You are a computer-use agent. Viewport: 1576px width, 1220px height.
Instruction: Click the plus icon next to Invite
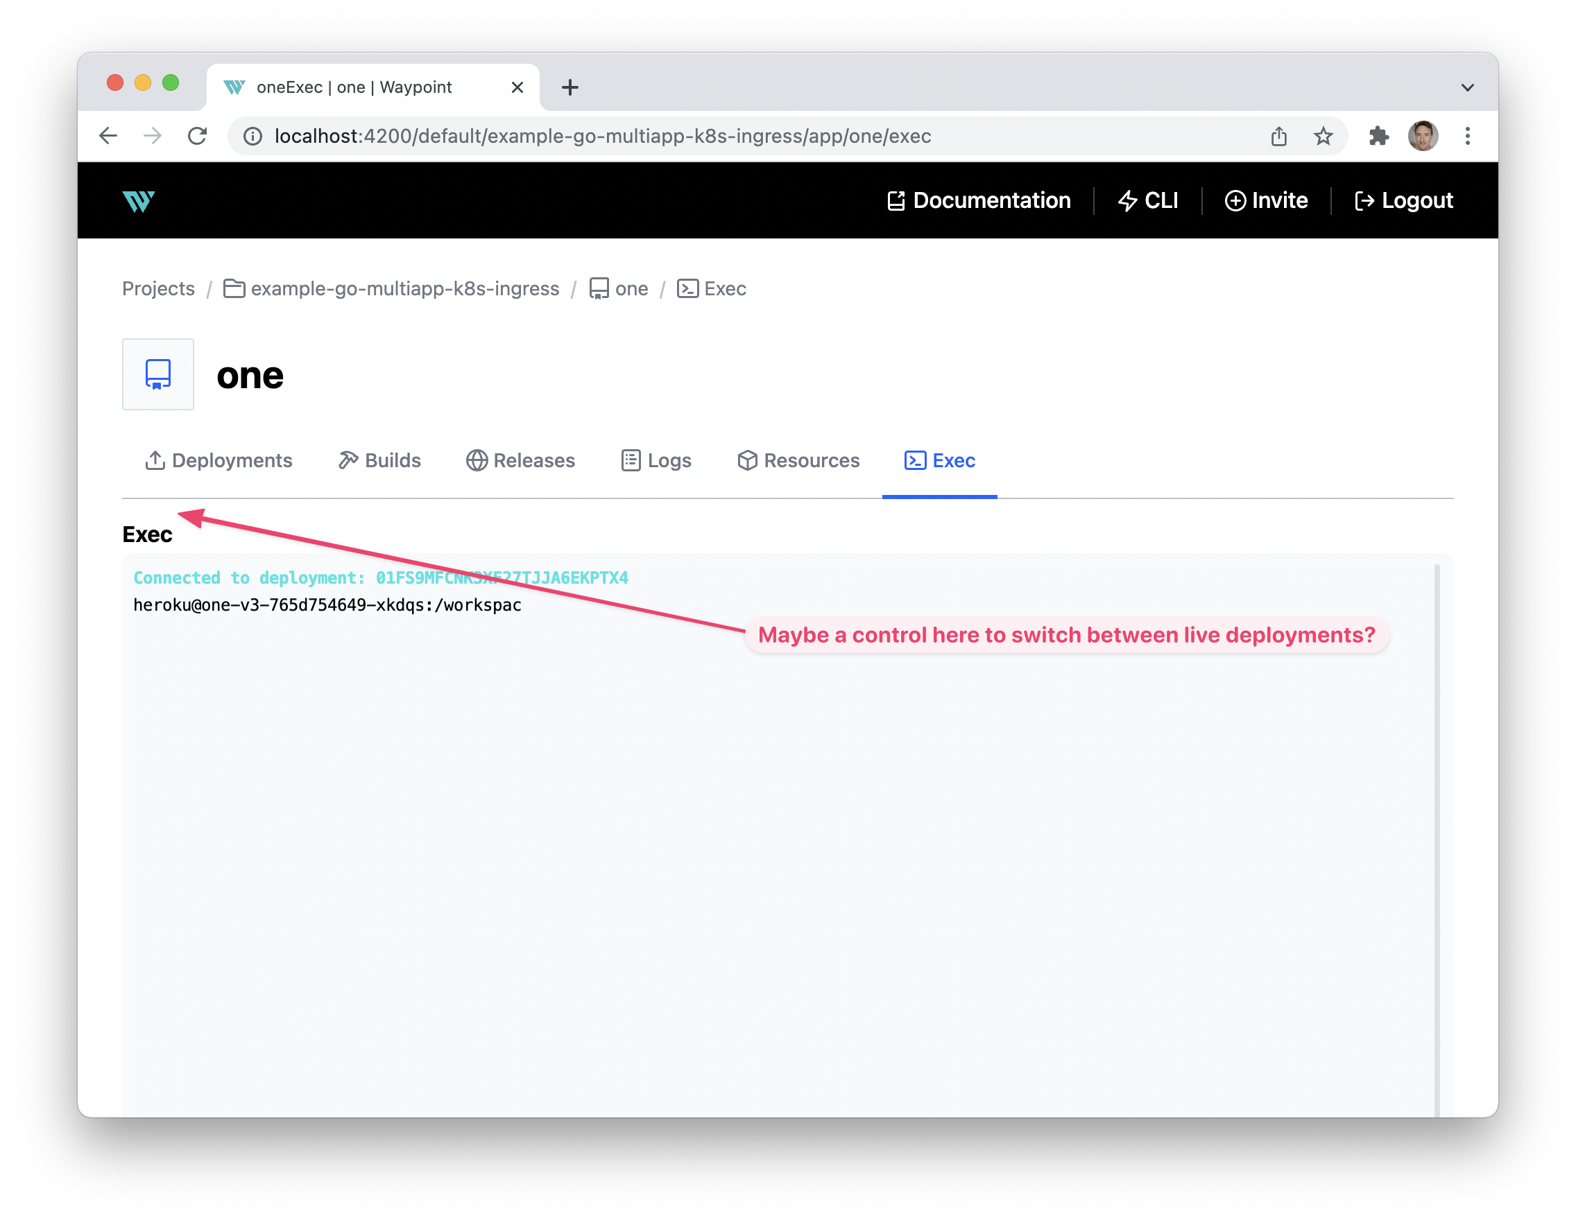click(x=1235, y=200)
